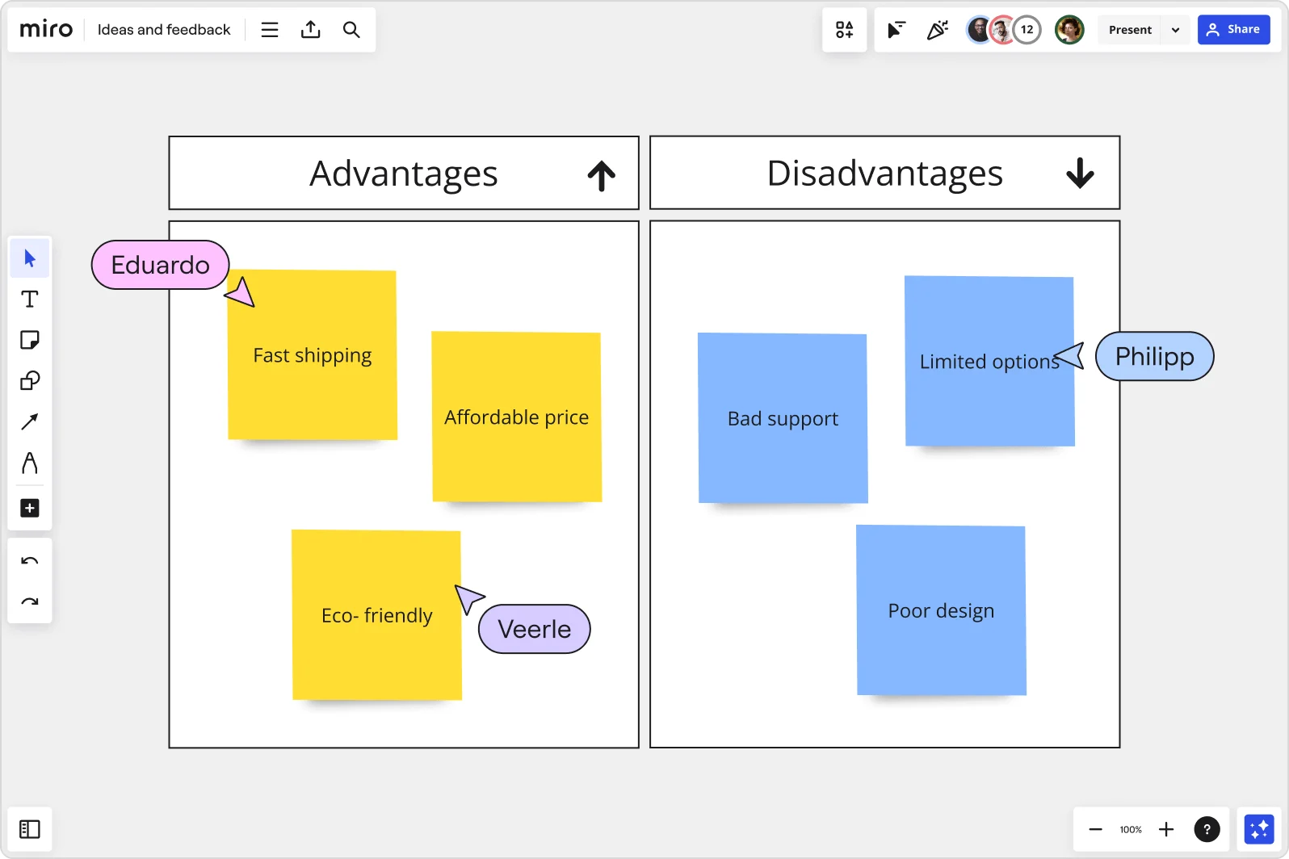Select the cursor selection tool

tap(30, 258)
